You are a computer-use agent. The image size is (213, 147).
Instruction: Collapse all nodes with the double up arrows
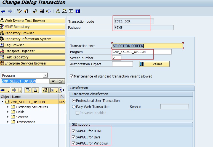click(x=35, y=90)
